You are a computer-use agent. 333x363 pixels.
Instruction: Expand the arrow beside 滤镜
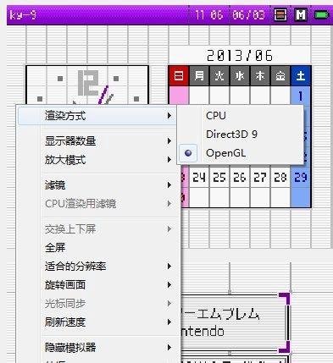tap(169, 185)
